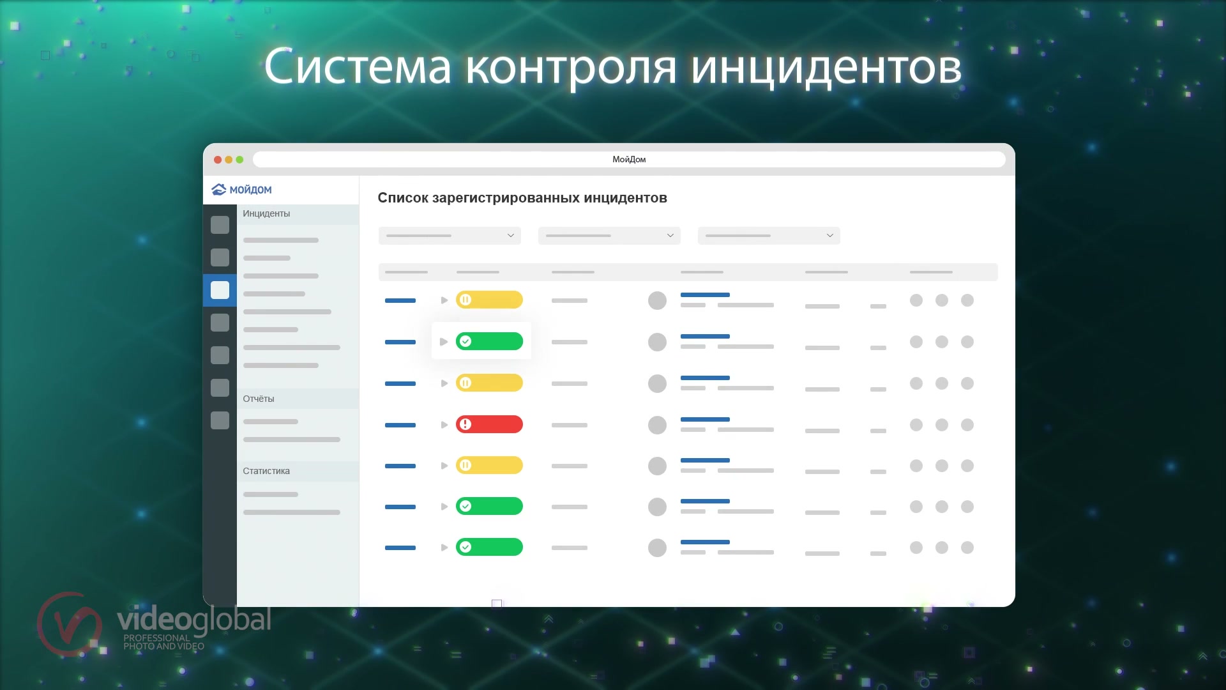Select the fourth sidebar icon square
Viewport: 1226px width, 690px height.
coord(220,323)
